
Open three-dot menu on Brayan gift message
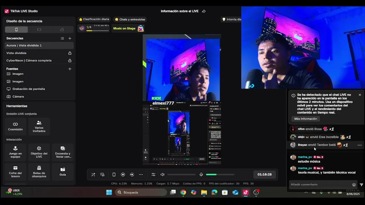360,145
